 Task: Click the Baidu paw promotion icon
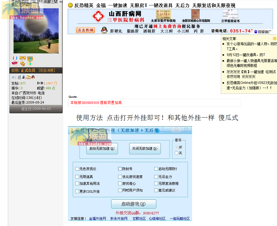[x=256, y=32]
